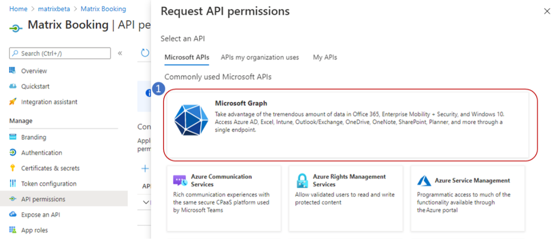Click the Azure Communication Services icon
This screenshot has width=558, height=240.
click(x=180, y=180)
